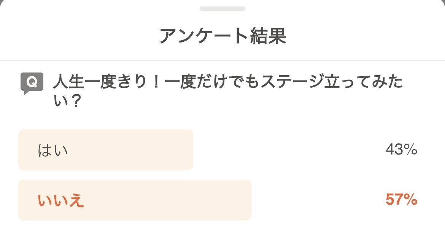Click the orange 57% result value
This screenshot has height=238, width=445.
point(401,200)
